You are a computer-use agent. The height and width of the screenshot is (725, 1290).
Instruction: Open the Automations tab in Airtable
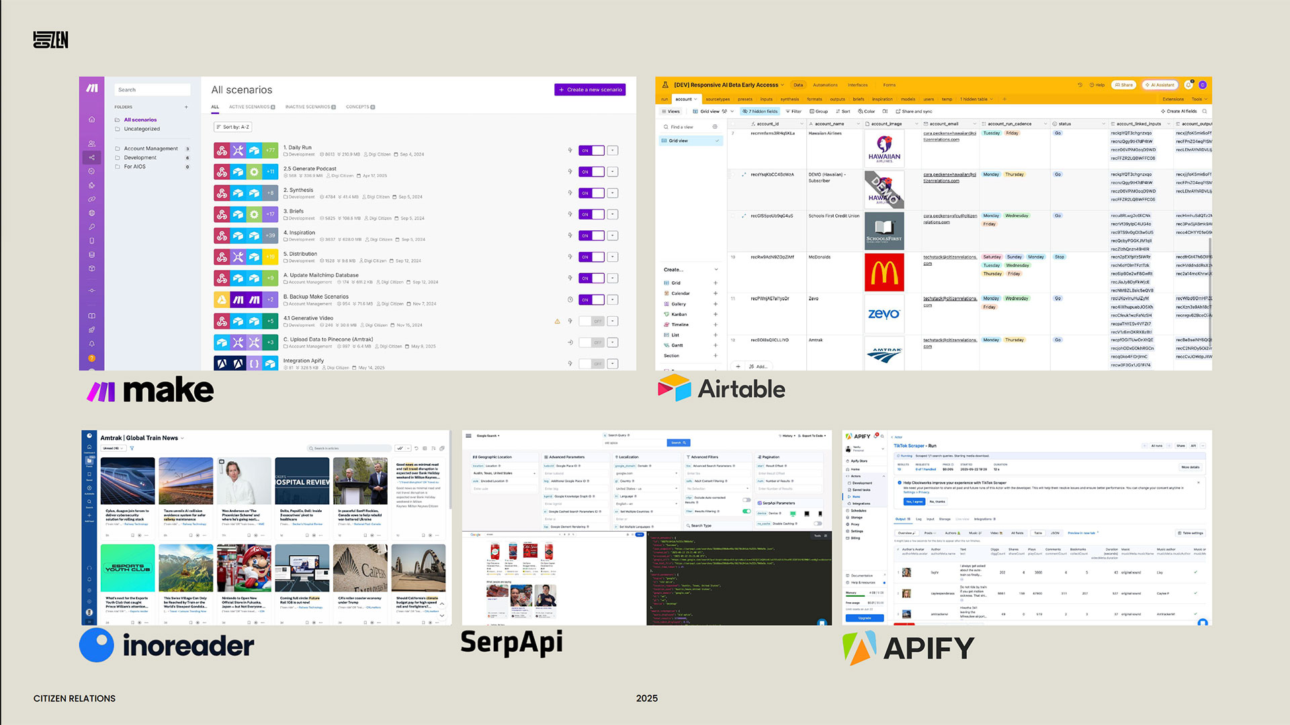(x=825, y=85)
